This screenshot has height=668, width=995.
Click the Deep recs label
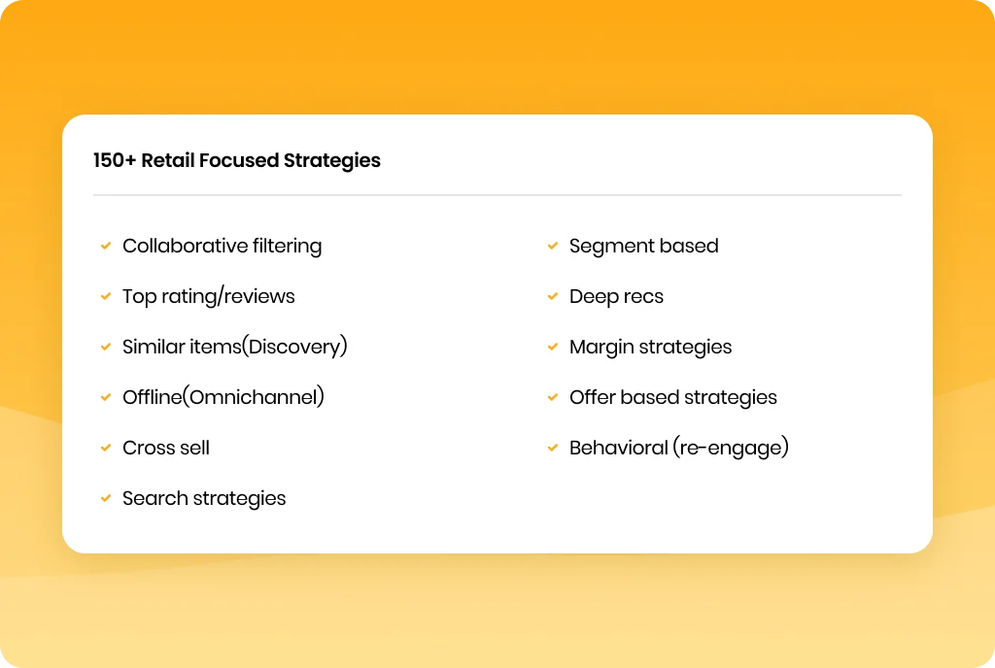[616, 296]
